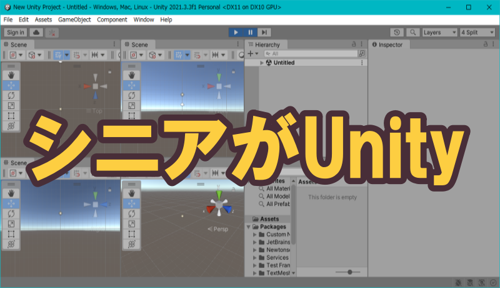
Task: Open the File menu
Action: tap(8, 20)
